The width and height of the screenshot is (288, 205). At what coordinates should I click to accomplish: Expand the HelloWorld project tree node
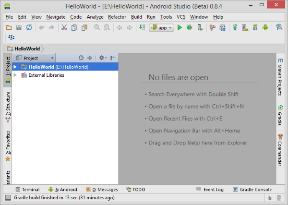pos(15,67)
